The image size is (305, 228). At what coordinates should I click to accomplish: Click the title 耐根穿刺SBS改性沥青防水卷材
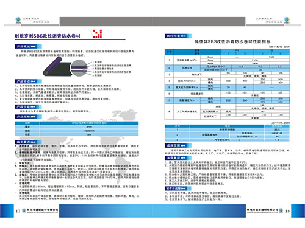[x=48, y=36]
